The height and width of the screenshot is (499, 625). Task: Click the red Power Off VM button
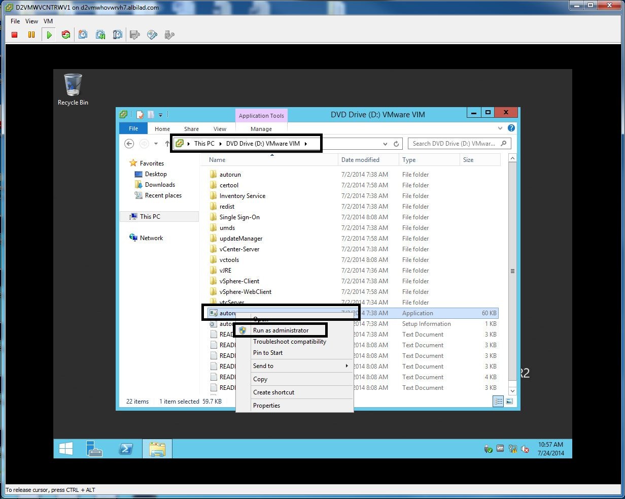(15, 35)
